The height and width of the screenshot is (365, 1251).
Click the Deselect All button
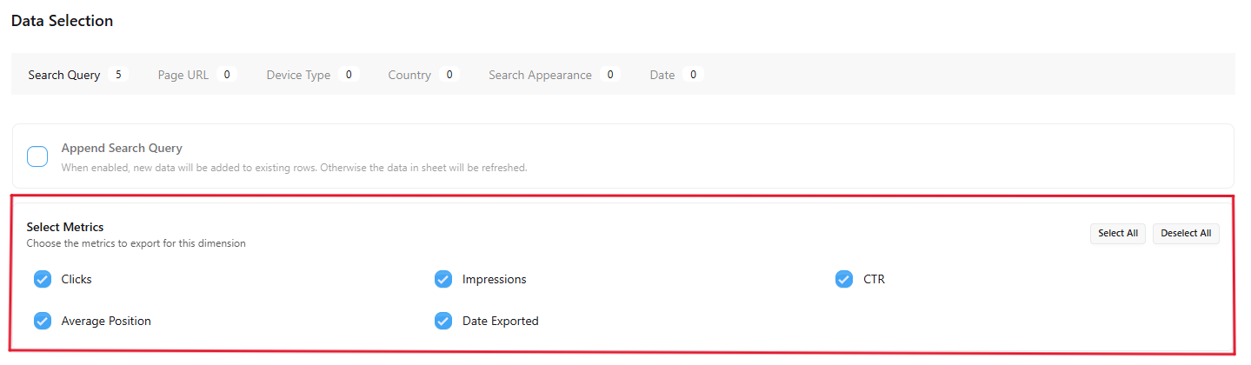click(x=1186, y=234)
